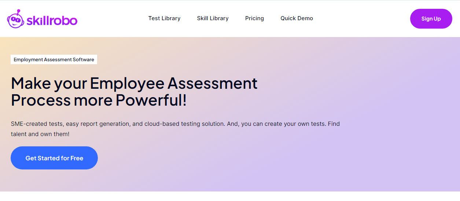The height and width of the screenshot is (201, 460).
Task: Click the 'SME-created tests, easy report generation' paragraph
Action: click(175, 129)
